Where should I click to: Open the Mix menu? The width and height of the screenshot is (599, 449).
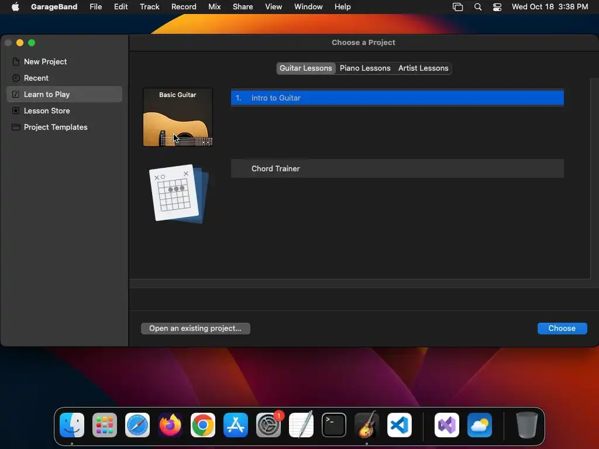[x=214, y=7]
